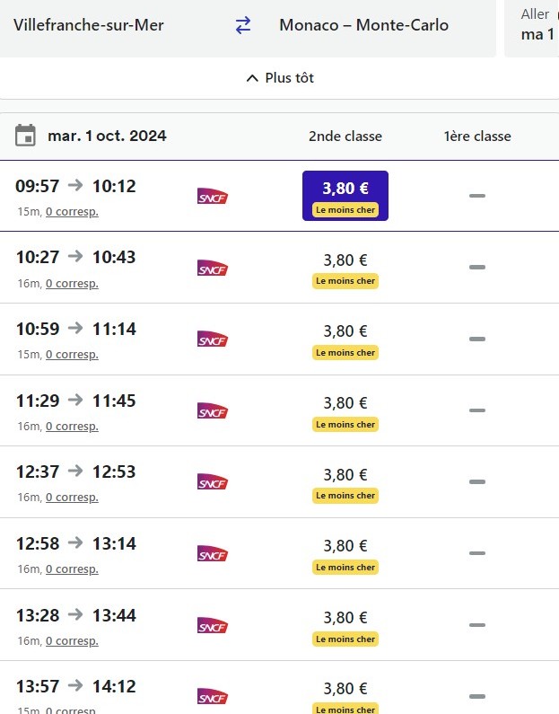View 0 corresp. details for 12:37 train

pyautogui.click(x=72, y=498)
